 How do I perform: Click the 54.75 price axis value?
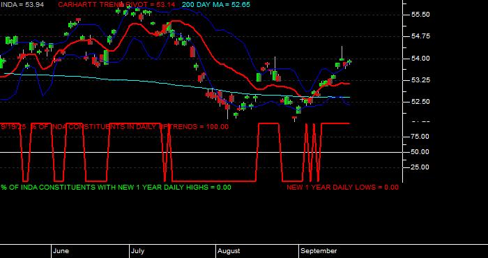pyautogui.click(x=420, y=36)
